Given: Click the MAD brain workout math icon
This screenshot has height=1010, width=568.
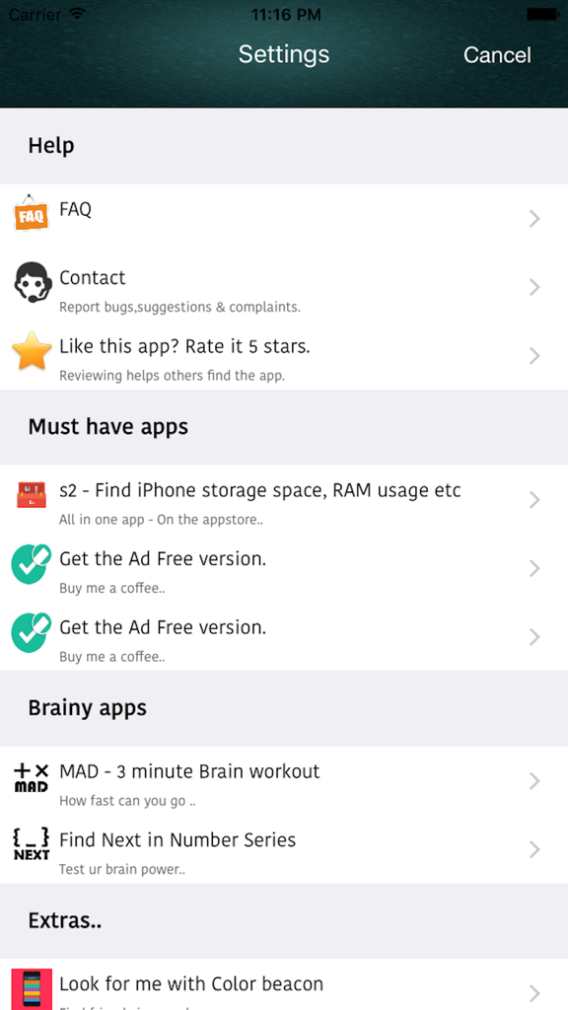Looking at the screenshot, I should pyautogui.click(x=31, y=779).
